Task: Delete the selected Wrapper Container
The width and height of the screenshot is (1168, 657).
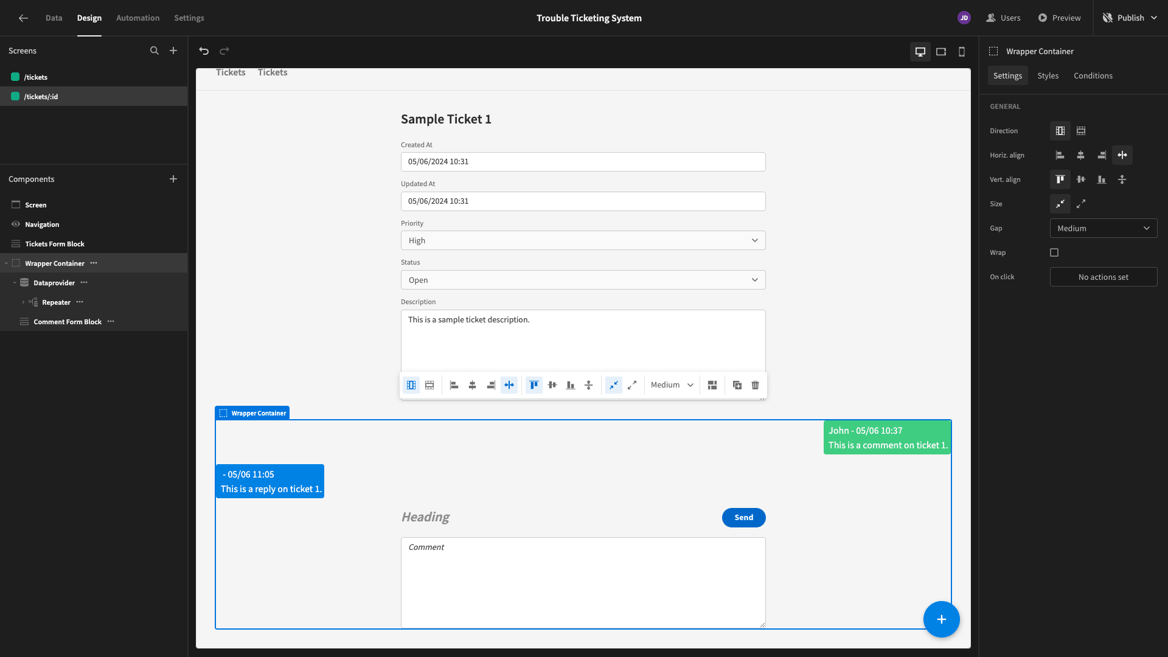Action: (756, 385)
